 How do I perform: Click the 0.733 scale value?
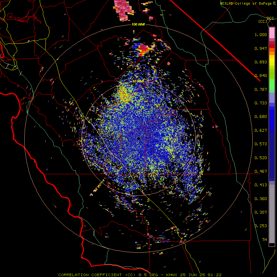click(x=261, y=103)
